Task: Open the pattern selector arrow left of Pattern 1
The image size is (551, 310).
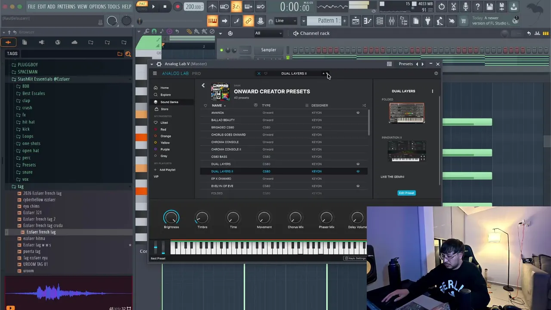Action: pos(303,21)
